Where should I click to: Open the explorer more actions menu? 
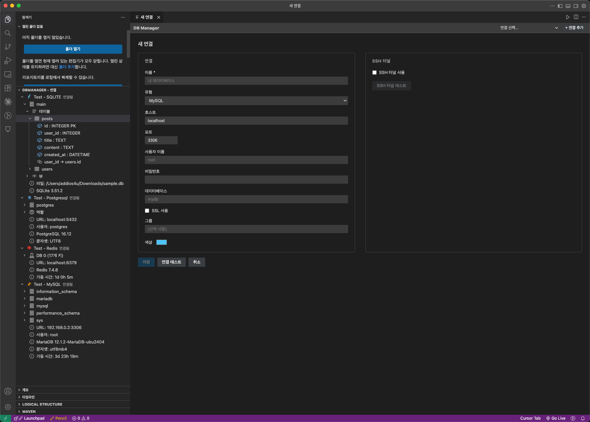coord(123,17)
